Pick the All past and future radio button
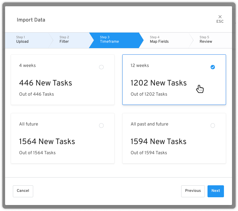Screen dimensions: 238x211 coord(213,126)
